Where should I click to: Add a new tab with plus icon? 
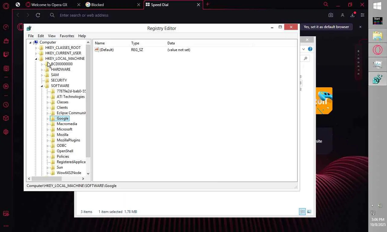point(207,5)
